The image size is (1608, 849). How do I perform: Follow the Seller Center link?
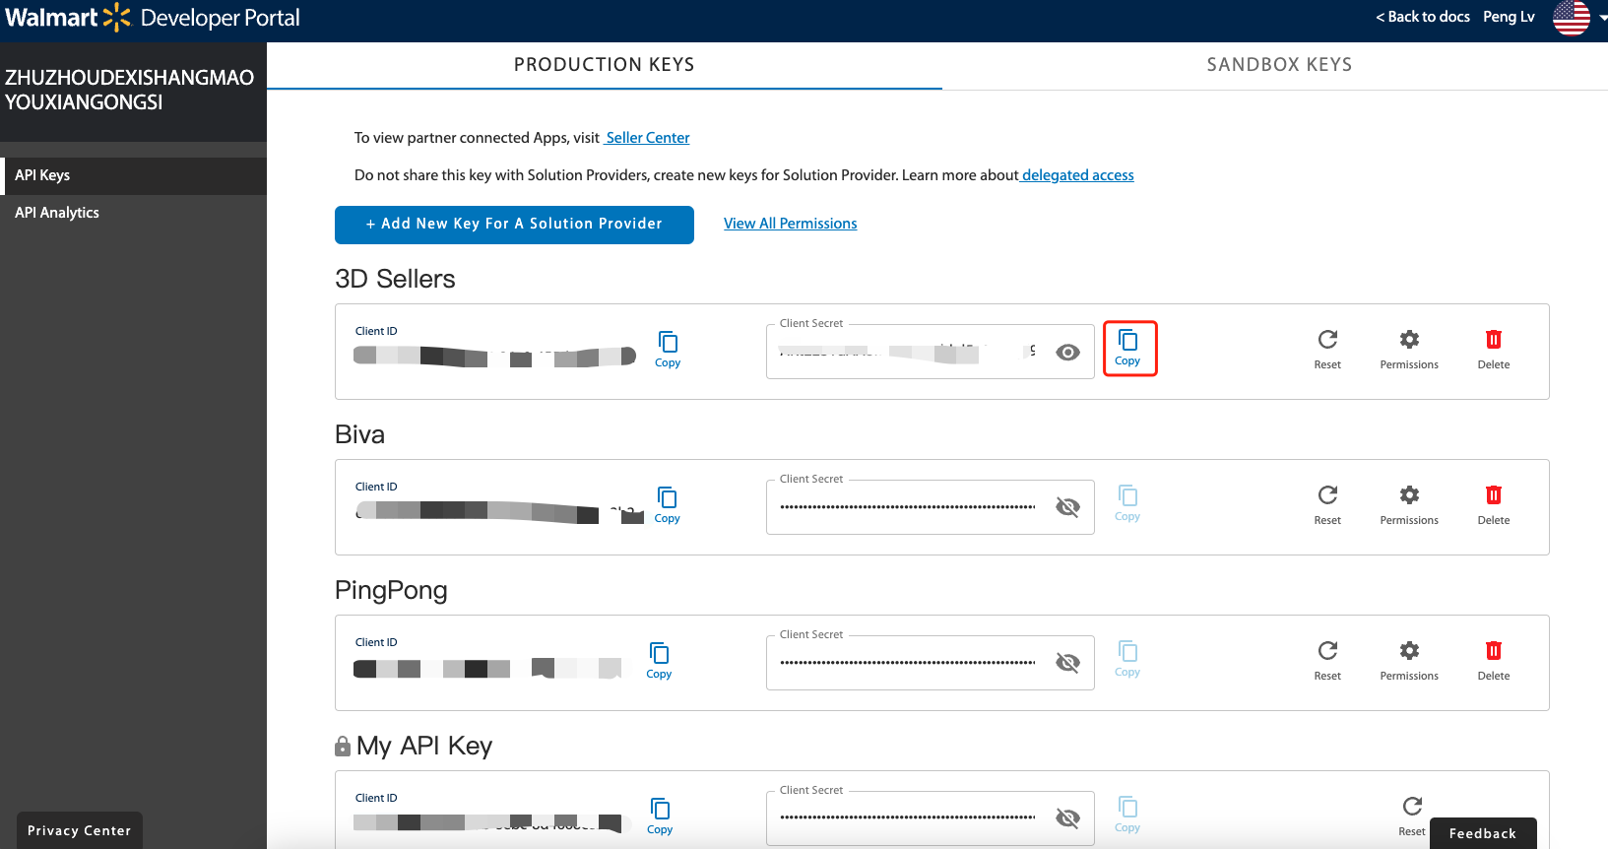click(648, 138)
